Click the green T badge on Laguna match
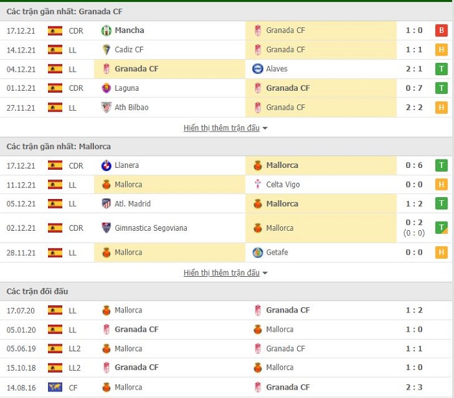 (441, 88)
